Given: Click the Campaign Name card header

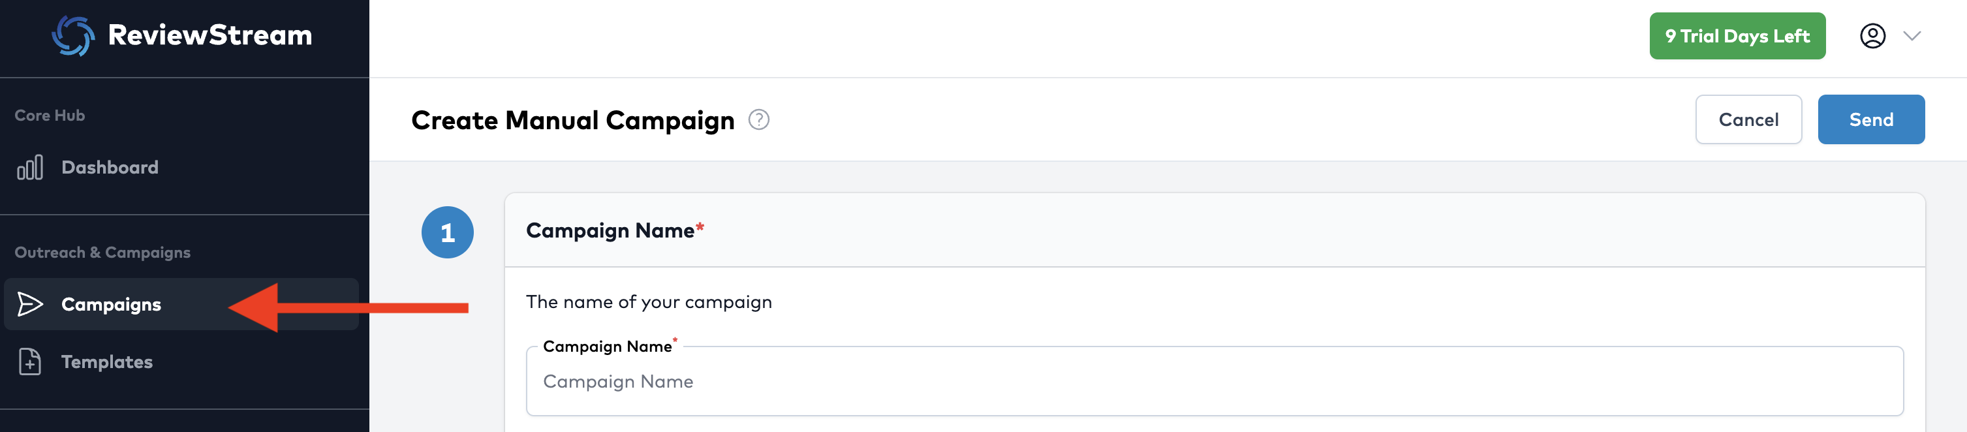Looking at the screenshot, I should (611, 230).
